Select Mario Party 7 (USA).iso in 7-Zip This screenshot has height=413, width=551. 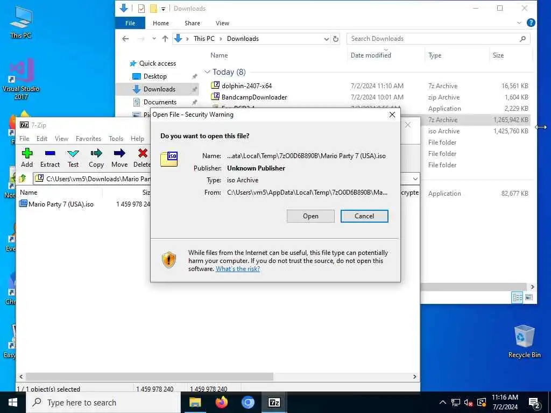61,204
